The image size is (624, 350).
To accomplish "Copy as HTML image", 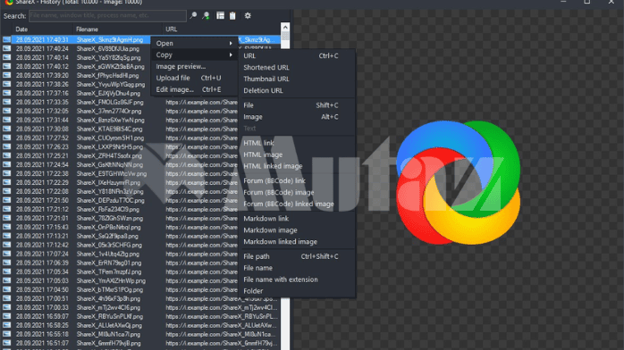I will (x=297, y=154).
